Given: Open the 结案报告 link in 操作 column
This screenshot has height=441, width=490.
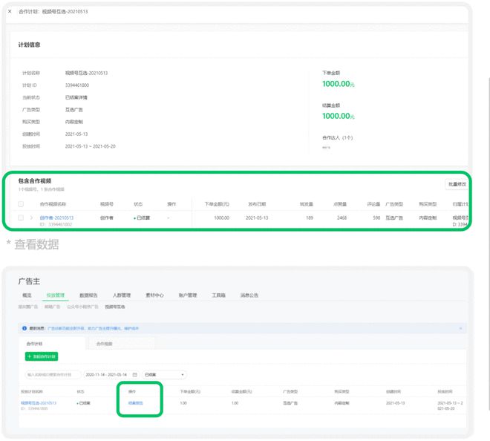Looking at the screenshot, I should click(x=134, y=403).
